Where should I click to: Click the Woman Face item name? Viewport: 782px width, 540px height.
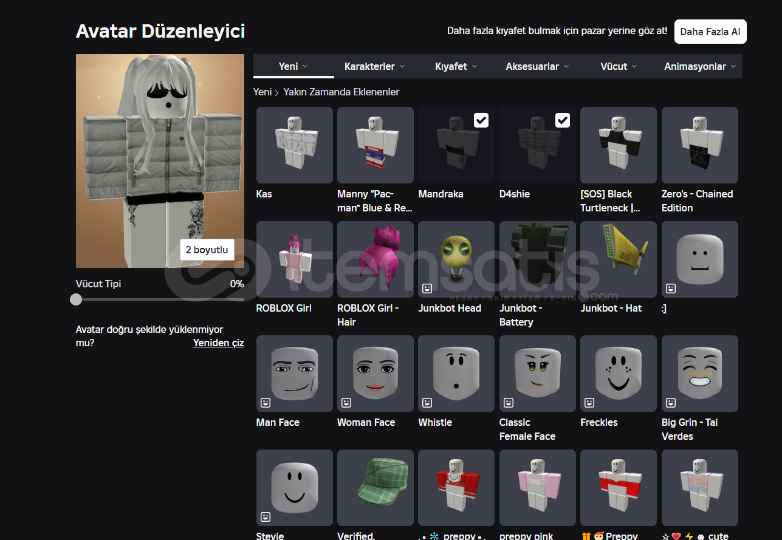point(366,423)
